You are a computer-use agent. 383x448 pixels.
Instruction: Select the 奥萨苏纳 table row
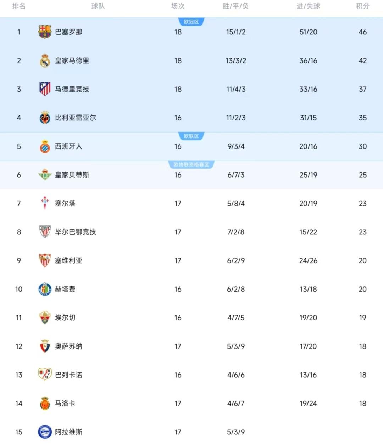pos(191,346)
